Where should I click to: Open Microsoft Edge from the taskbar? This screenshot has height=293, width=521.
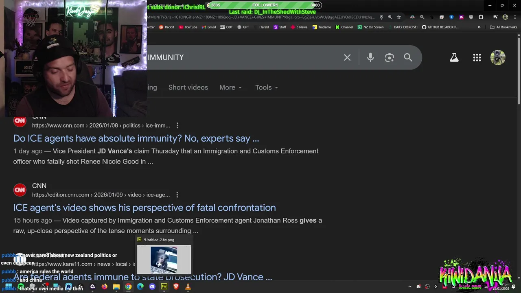pyautogui.click(x=140, y=286)
